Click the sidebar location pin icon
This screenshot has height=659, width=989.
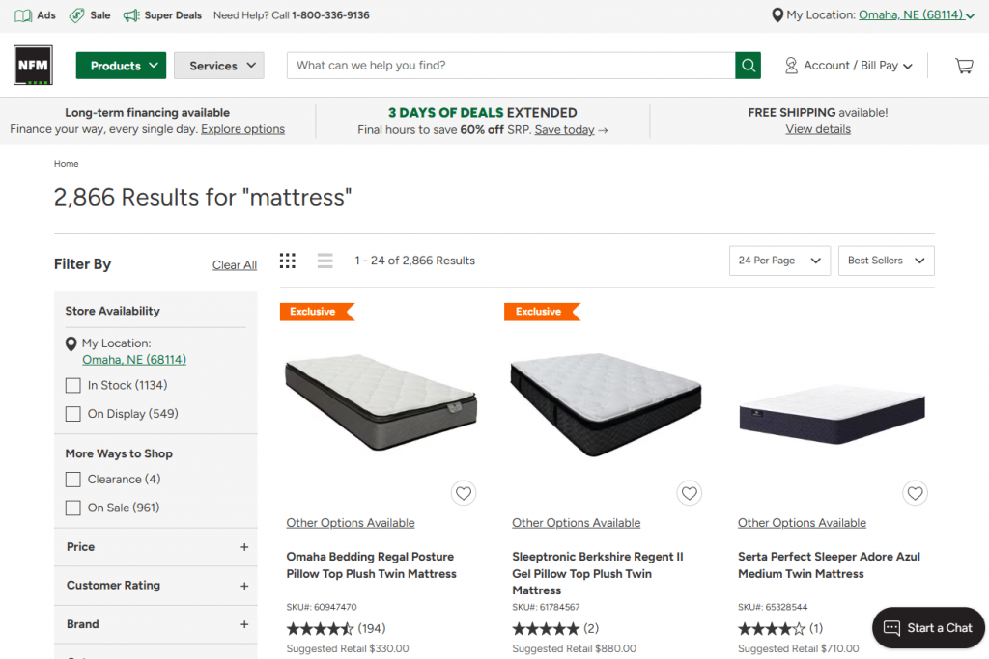tap(71, 344)
